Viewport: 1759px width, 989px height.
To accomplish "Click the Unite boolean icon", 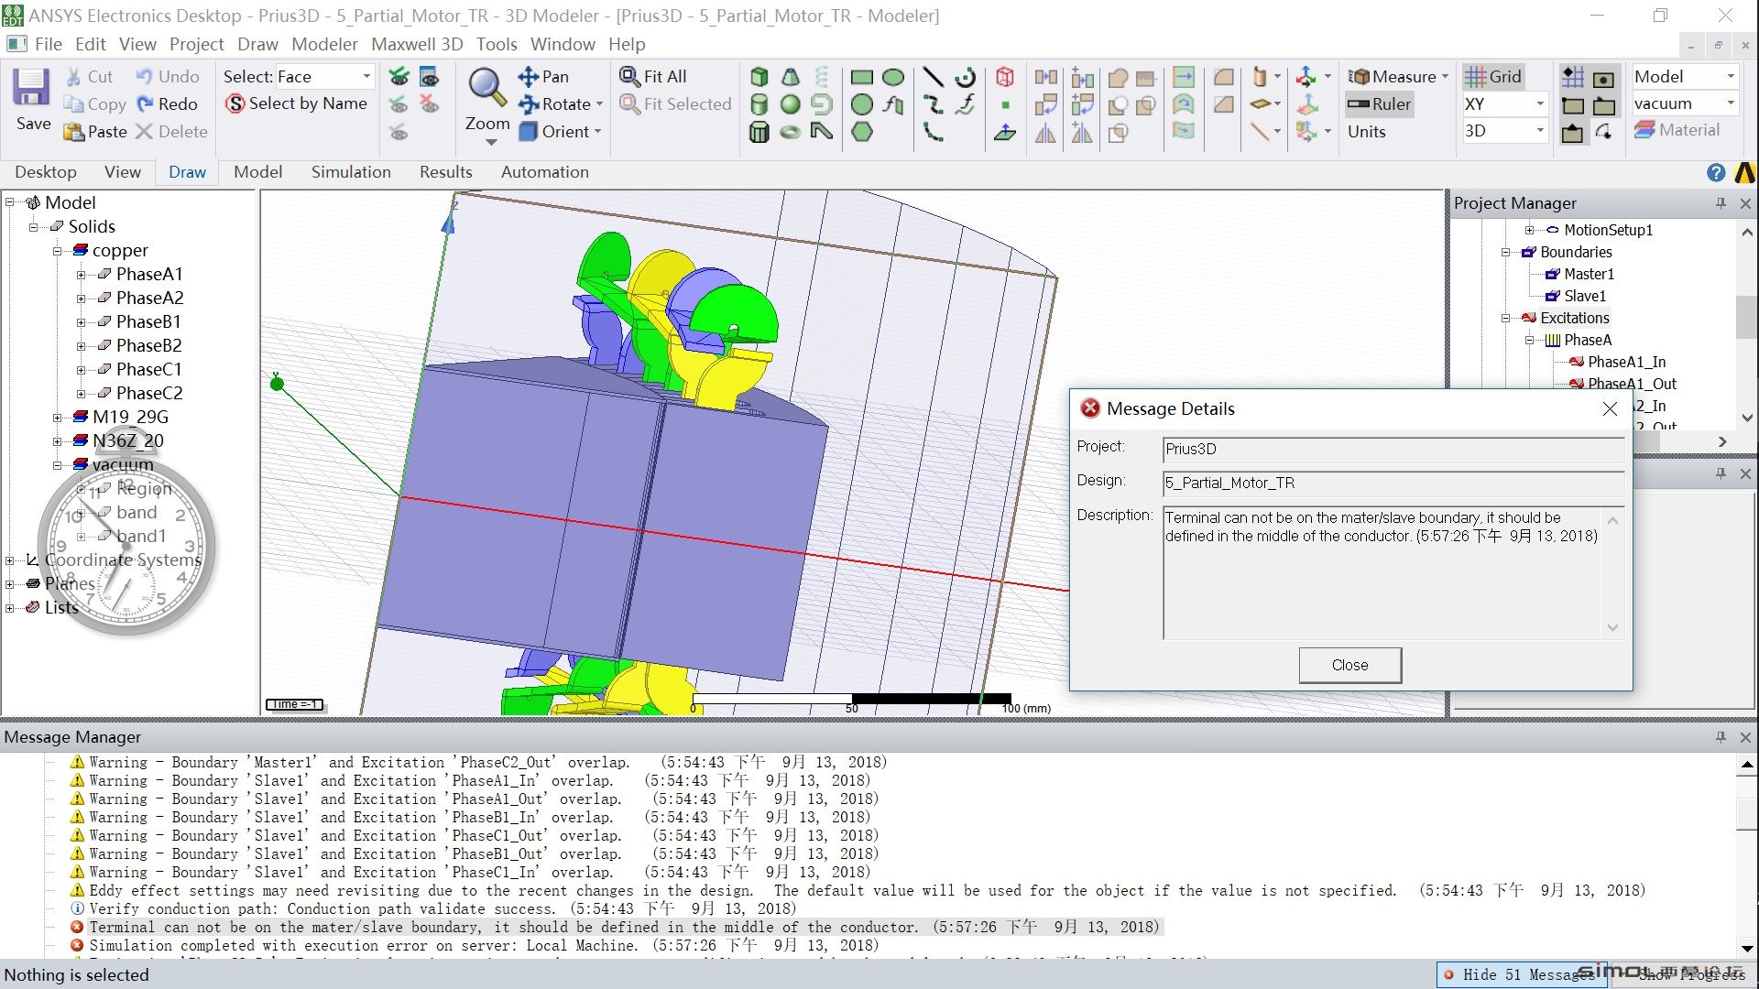I will pyautogui.click(x=1118, y=77).
